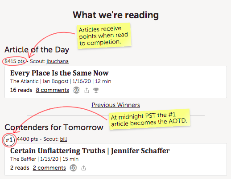Click the 16 reads count
This screenshot has width=231, height=179.
[x=21, y=90]
